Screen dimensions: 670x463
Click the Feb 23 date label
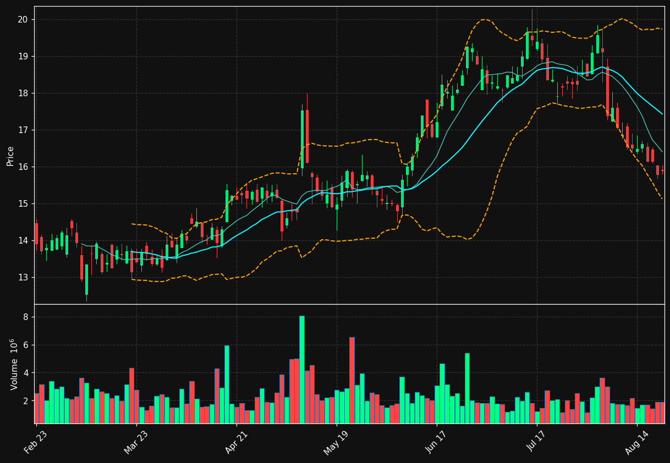click(x=36, y=442)
